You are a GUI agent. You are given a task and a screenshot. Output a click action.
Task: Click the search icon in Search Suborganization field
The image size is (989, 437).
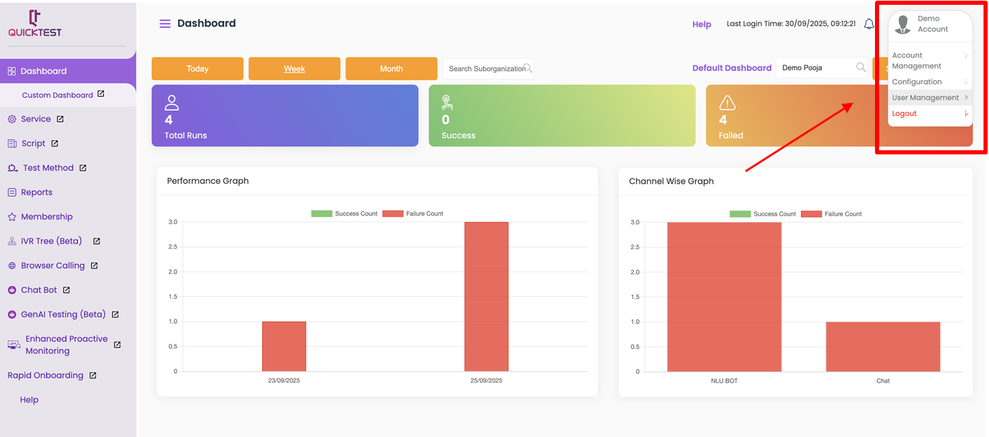[527, 68]
